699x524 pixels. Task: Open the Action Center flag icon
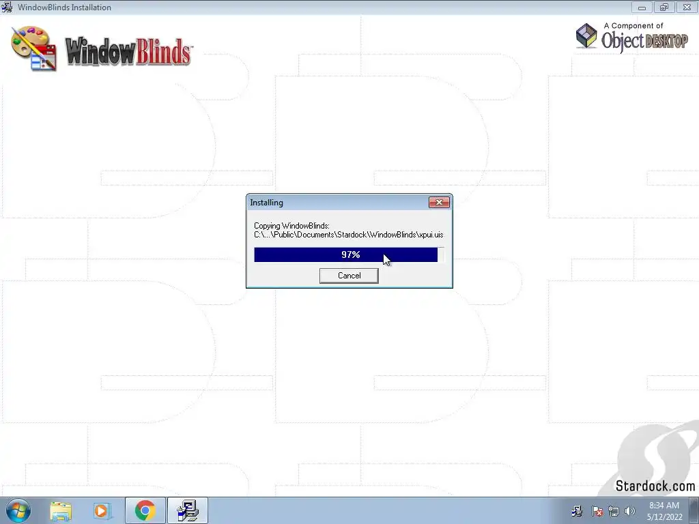click(597, 511)
